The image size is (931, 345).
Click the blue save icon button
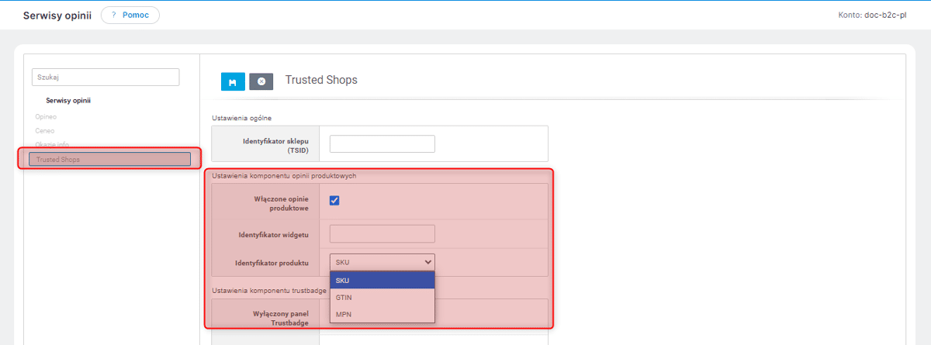click(x=233, y=81)
